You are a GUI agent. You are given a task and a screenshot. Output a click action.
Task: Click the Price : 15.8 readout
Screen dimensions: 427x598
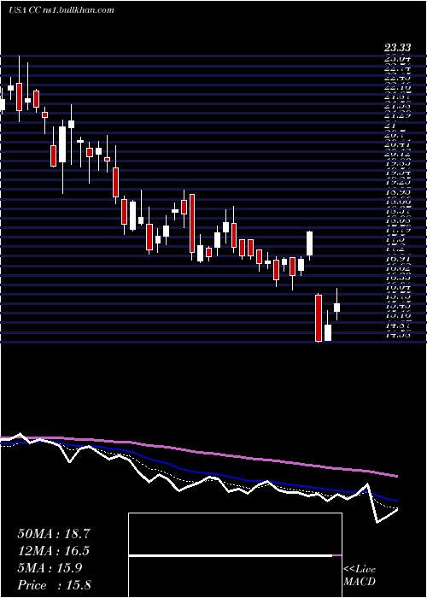[x=55, y=585]
